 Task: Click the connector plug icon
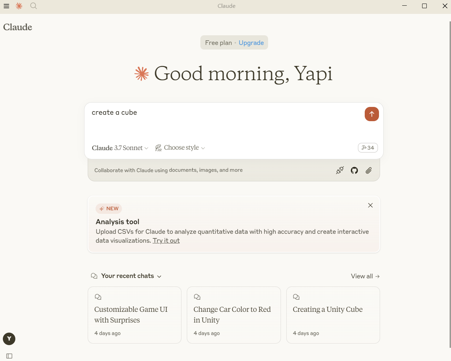pos(340,170)
